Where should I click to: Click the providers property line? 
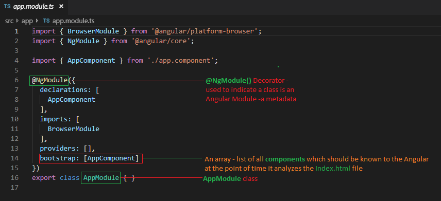pos(67,148)
